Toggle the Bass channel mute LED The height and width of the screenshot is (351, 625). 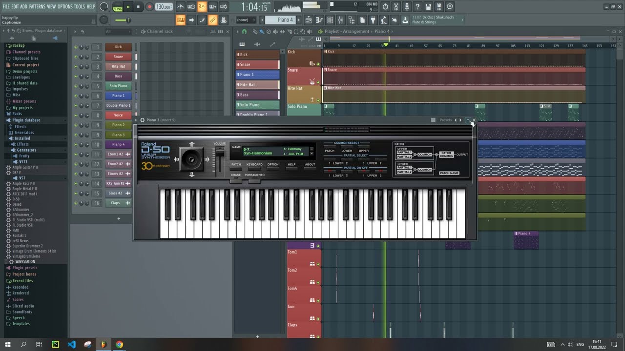pos(76,77)
